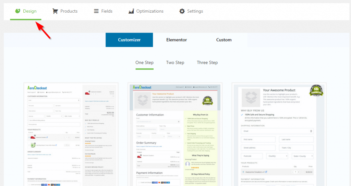Screen dimensions: 351x186
Task: Click the shopping cart Products icon
Action: [55, 11]
